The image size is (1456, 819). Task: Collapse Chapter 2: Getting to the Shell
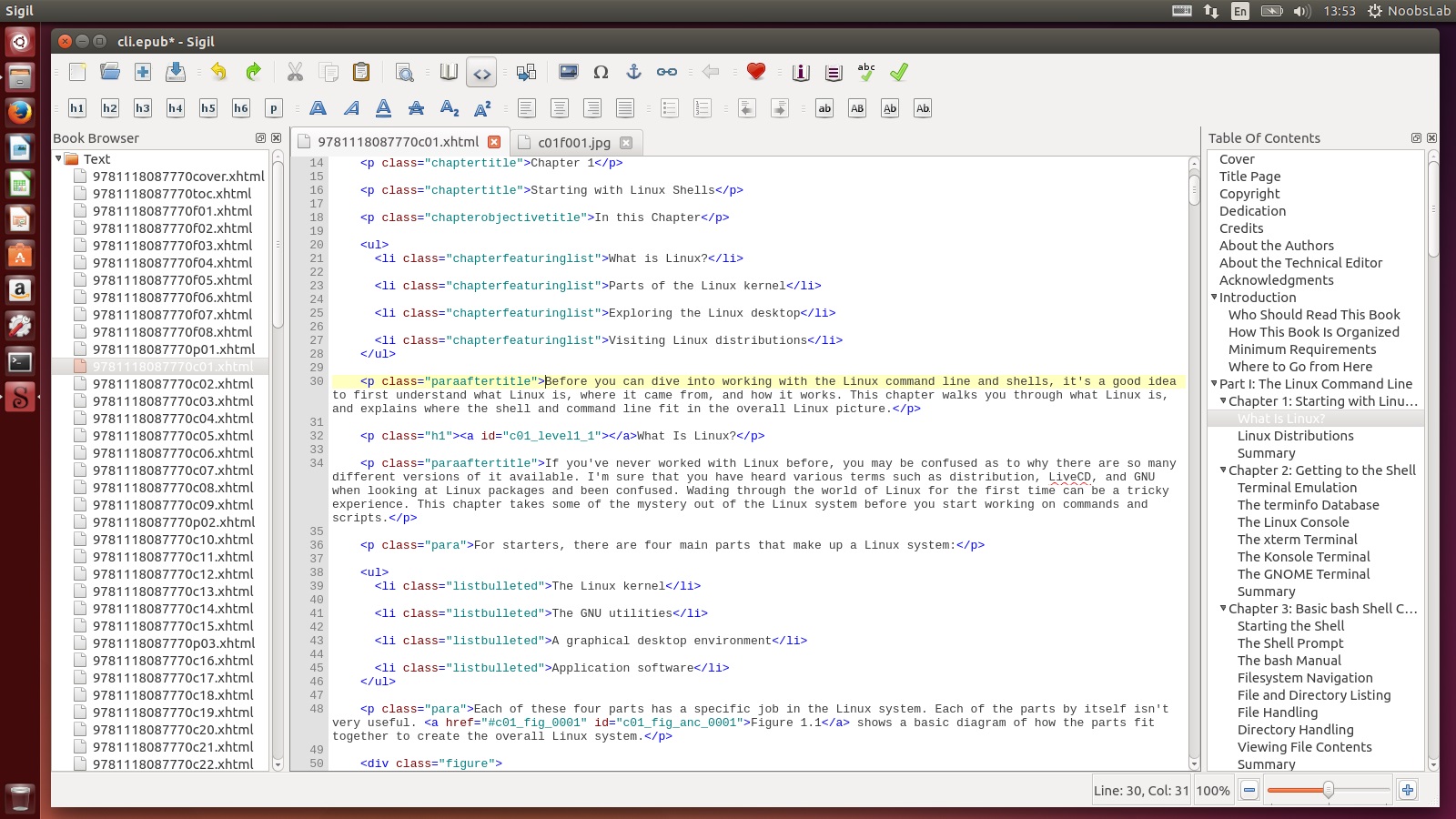1223,470
